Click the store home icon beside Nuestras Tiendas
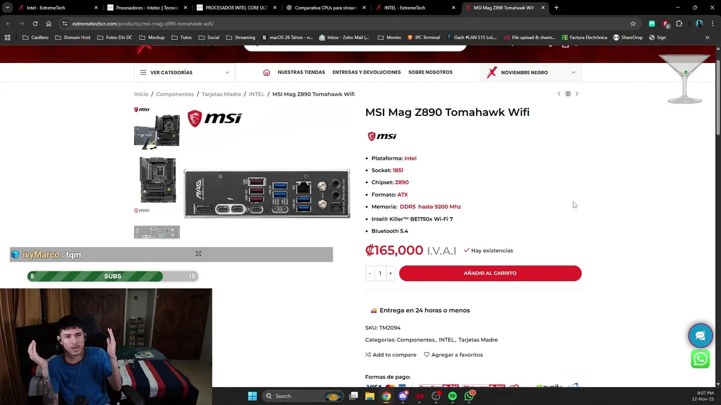 click(266, 73)
